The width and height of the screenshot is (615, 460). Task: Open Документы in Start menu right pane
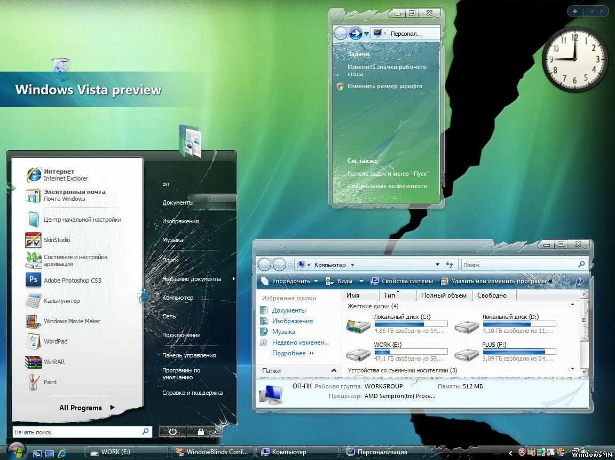click(178, 202)
